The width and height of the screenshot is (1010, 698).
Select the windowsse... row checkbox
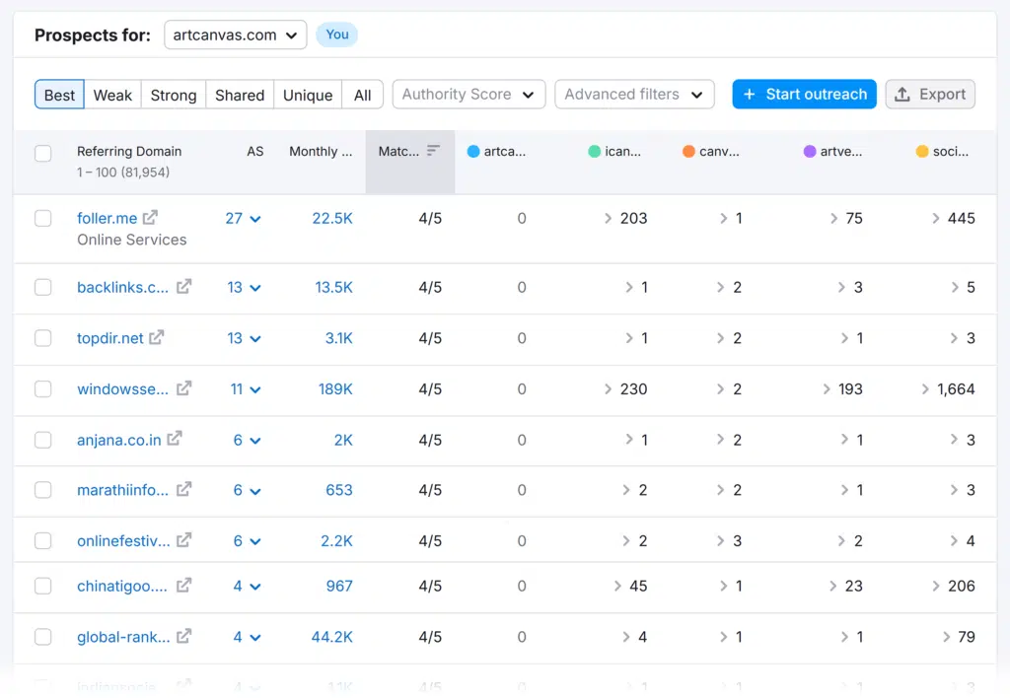click(x=43, y=388)
